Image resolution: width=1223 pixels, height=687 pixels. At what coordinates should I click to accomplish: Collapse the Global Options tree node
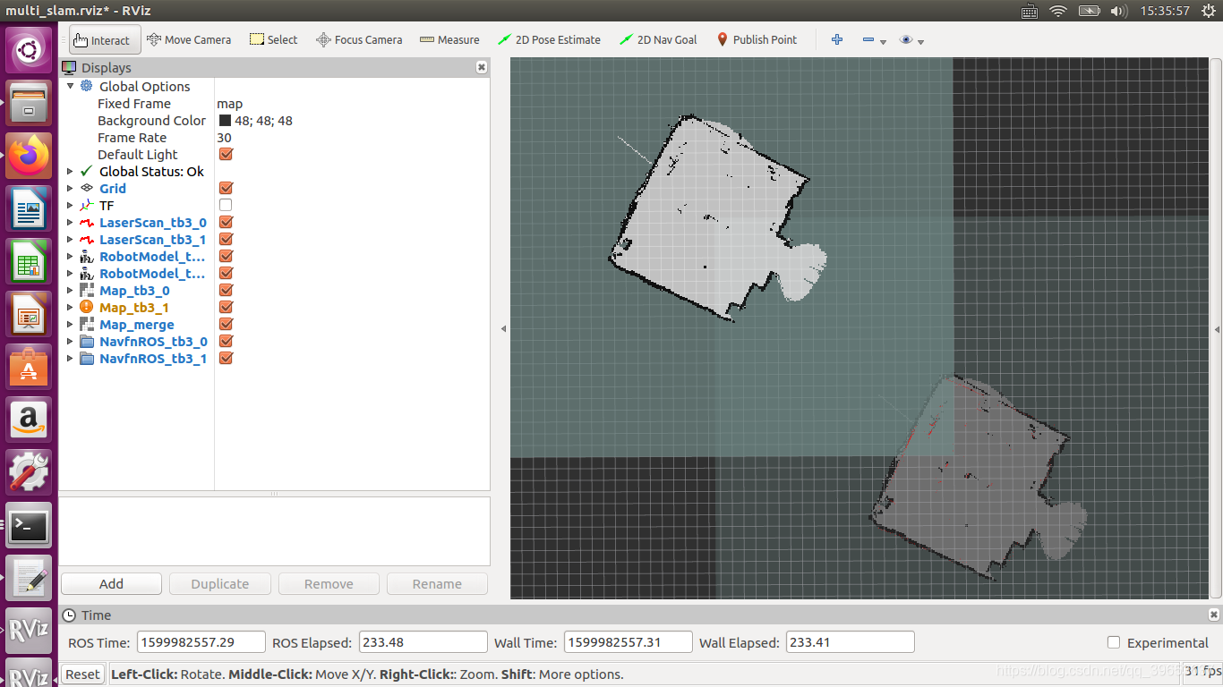[71, 86]
